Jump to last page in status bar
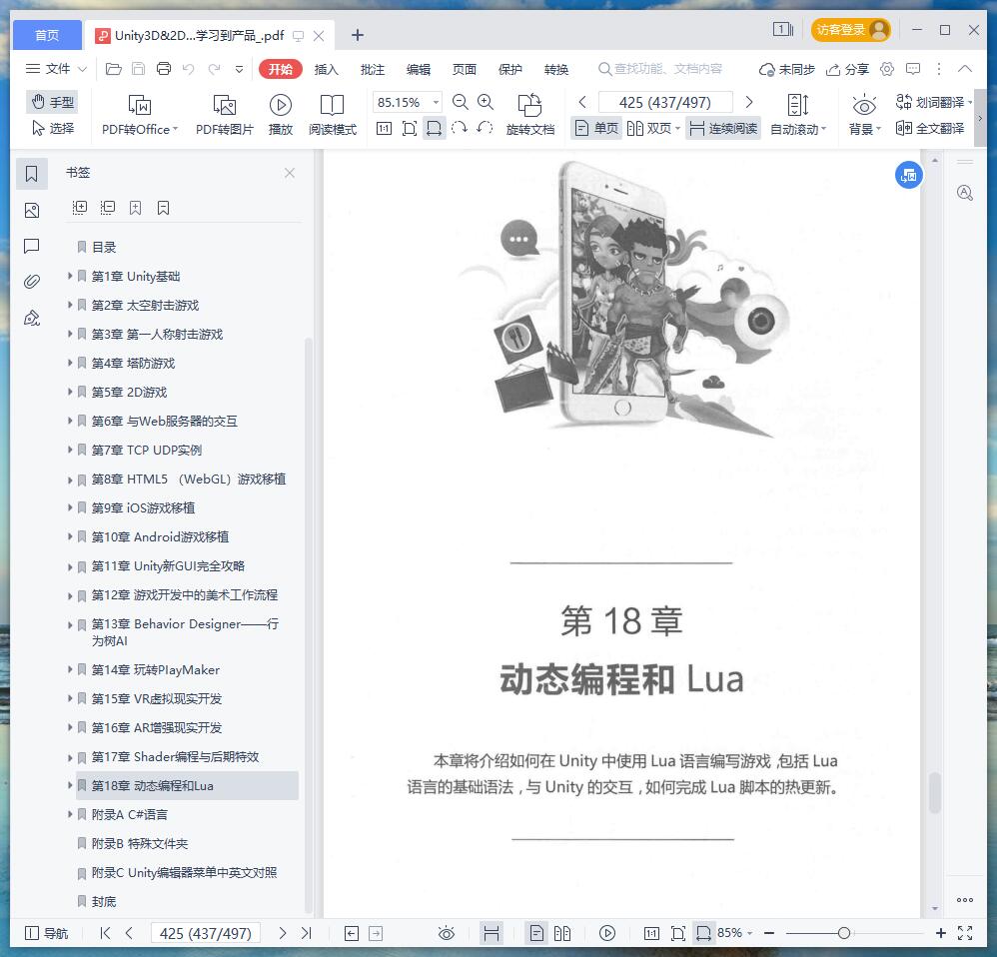Screen dimensions: 997x957 (307, 933)
